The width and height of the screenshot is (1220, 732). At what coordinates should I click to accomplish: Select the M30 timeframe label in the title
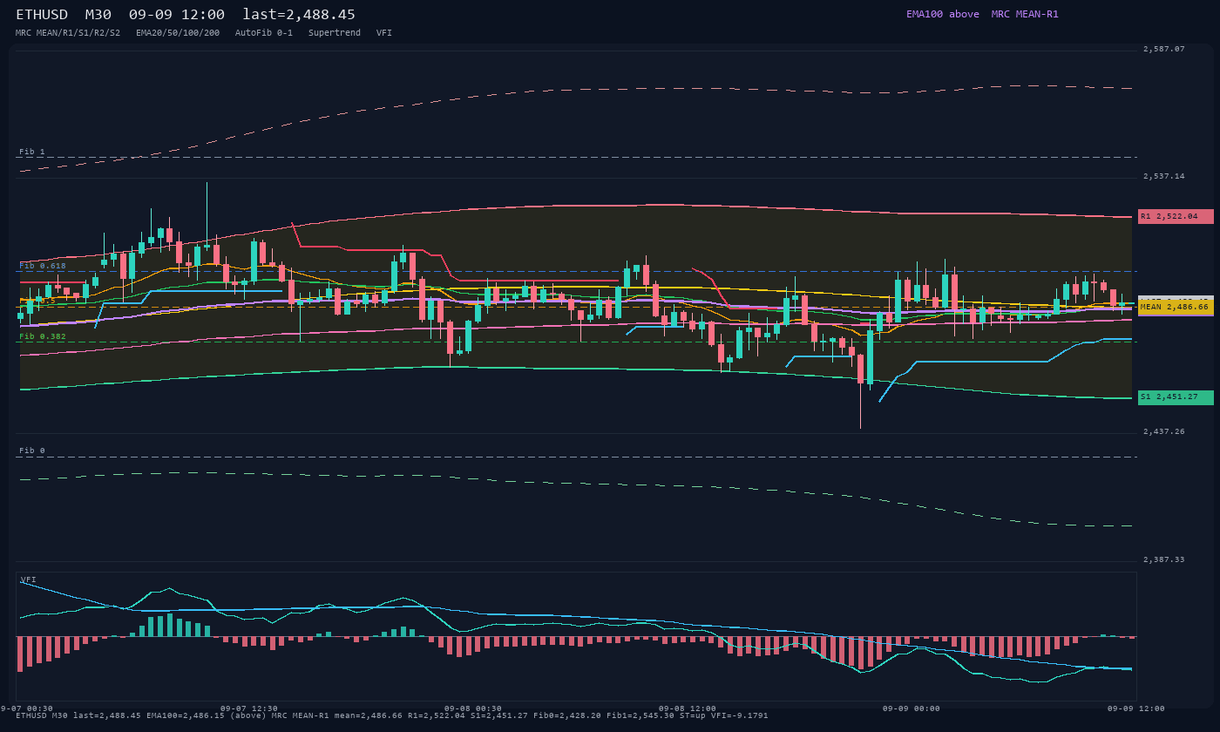point(98,15)
